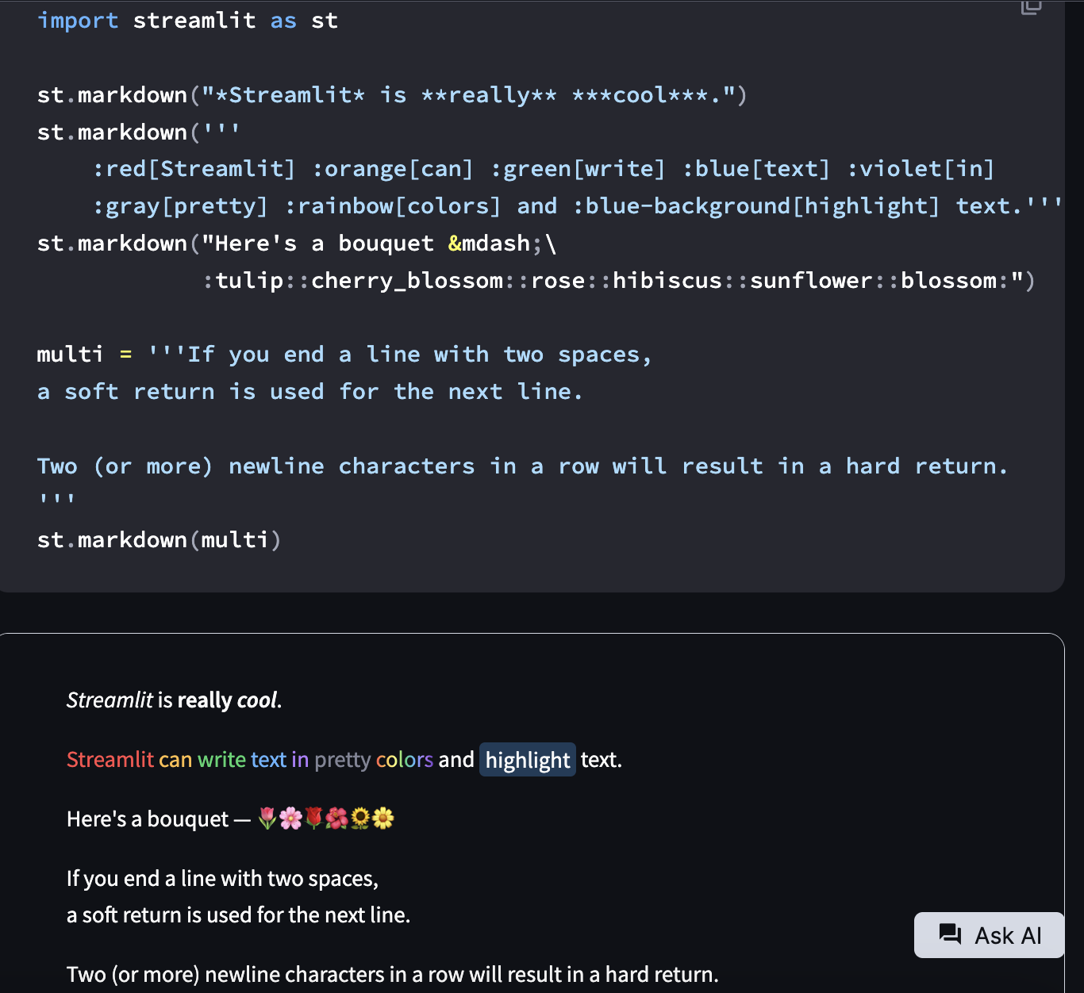The height and width of the screenshot is (993, 1084).
Task: Click the green 'write' word in the output
Action: coord(222,760)
